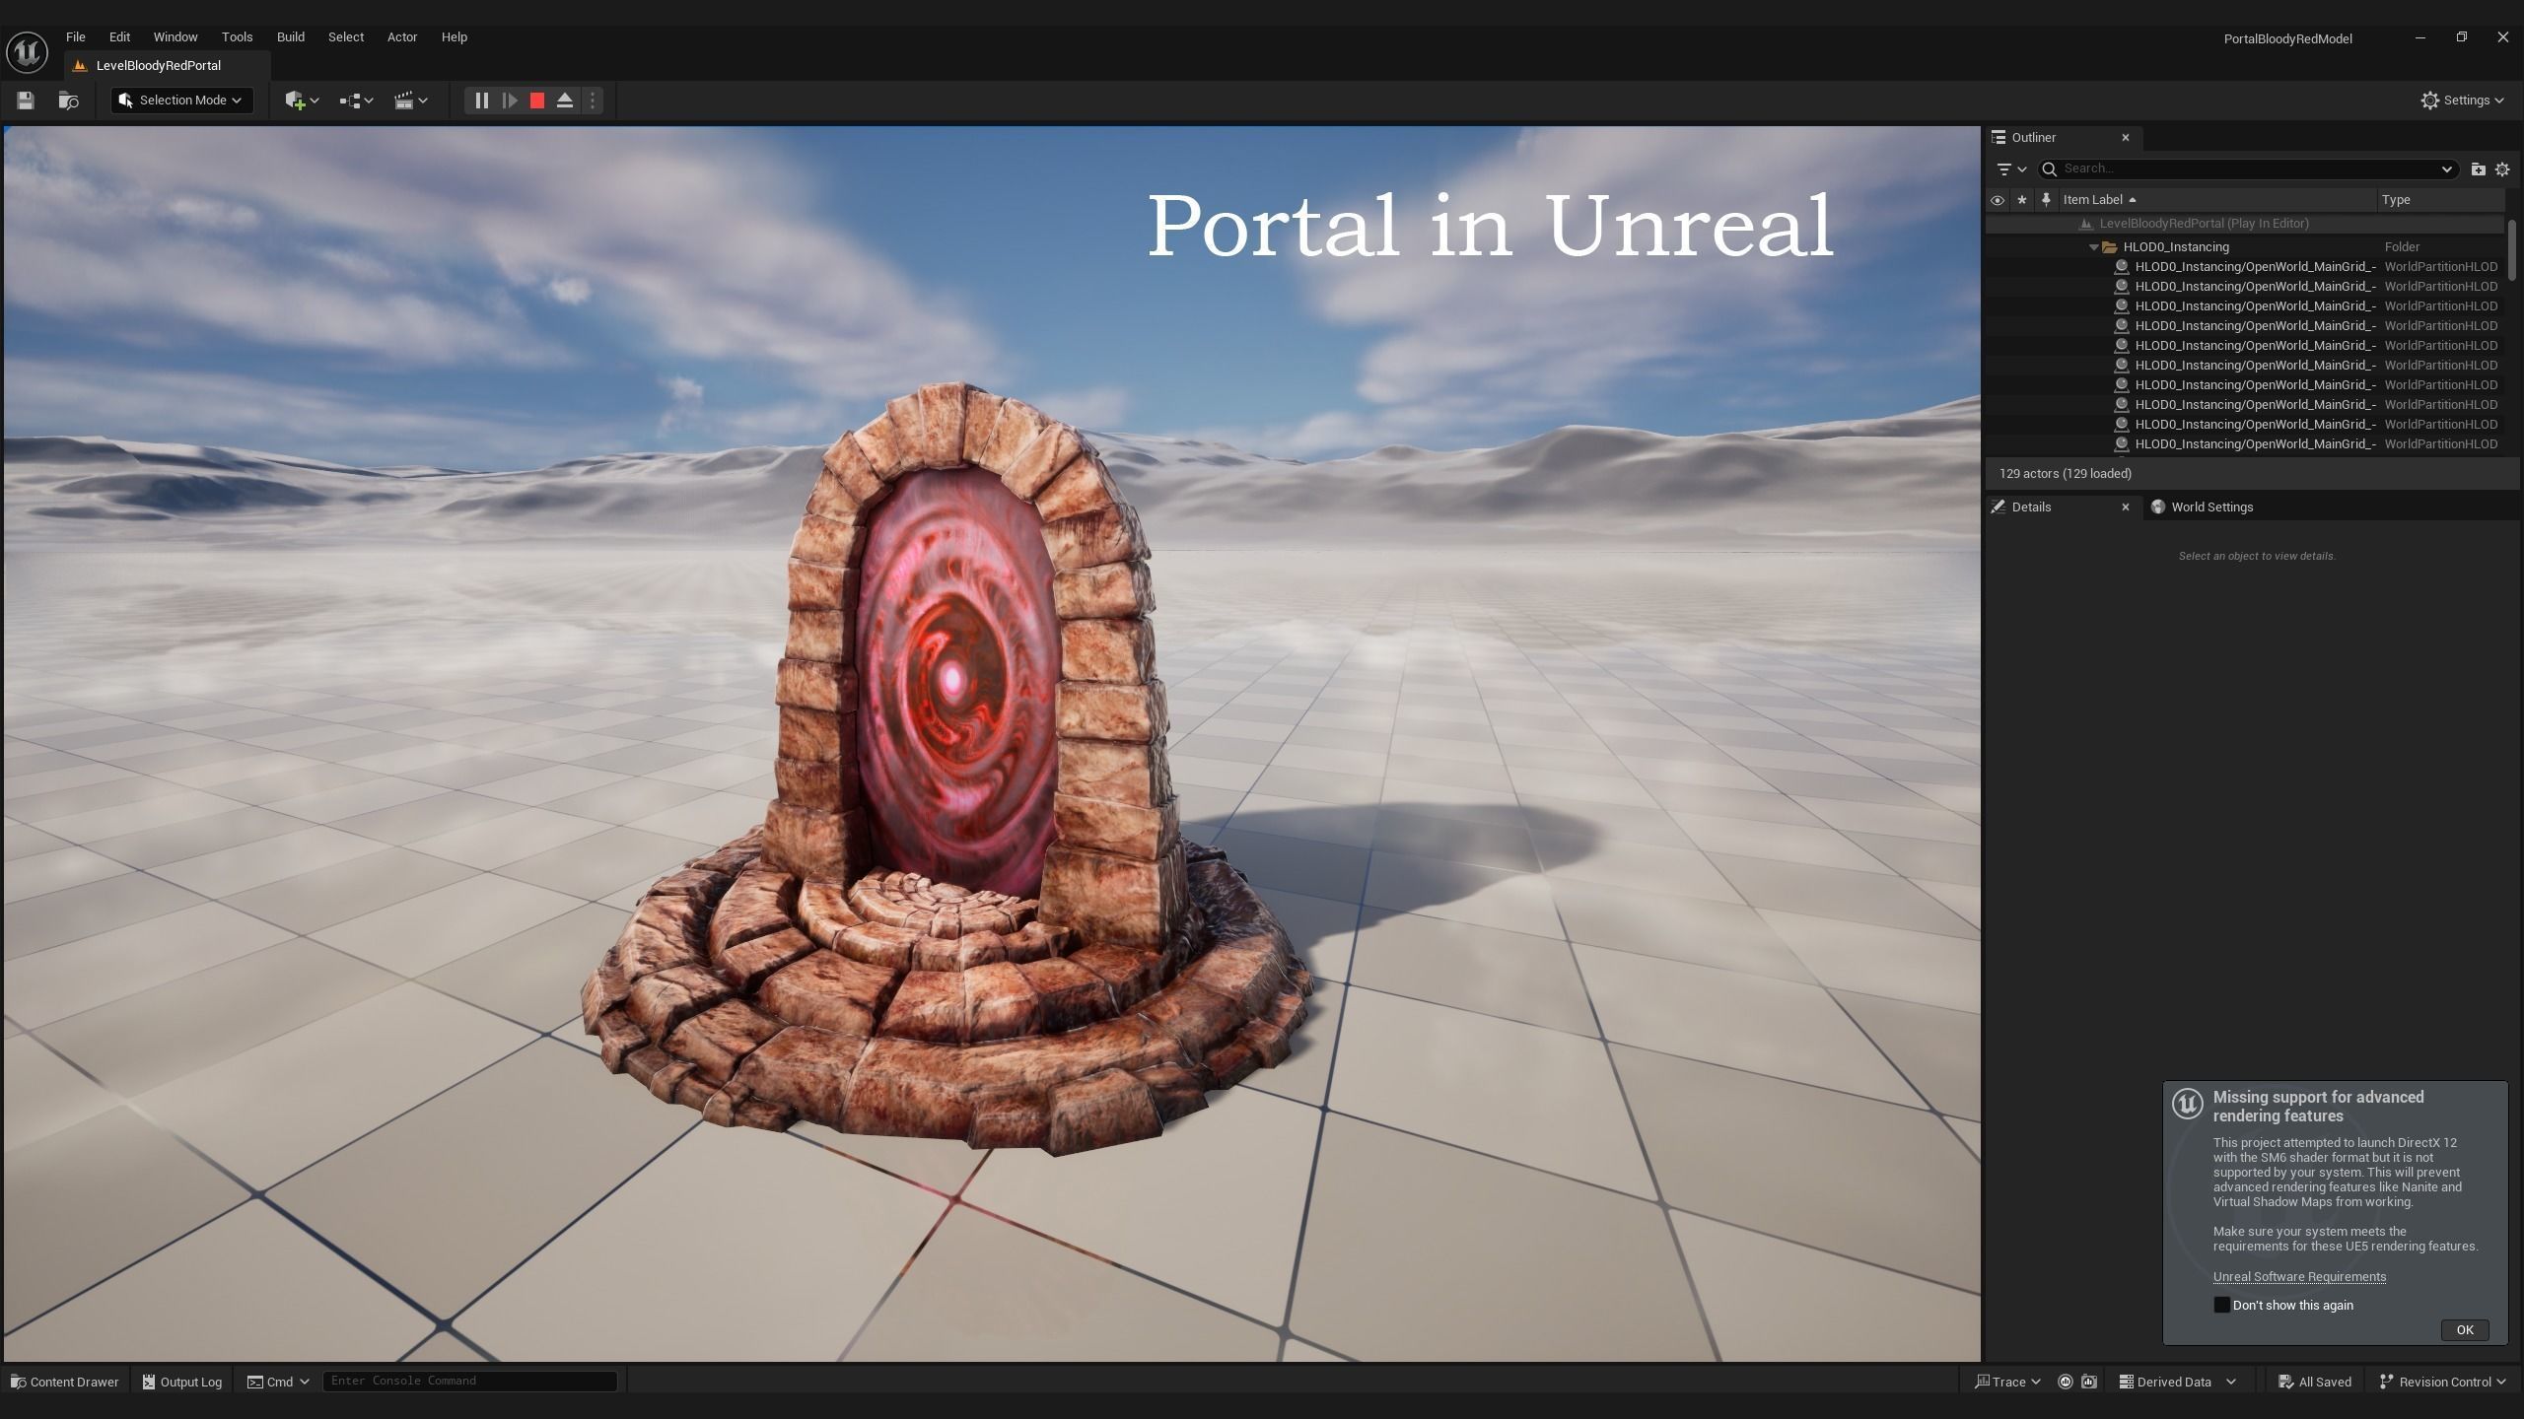Image resolution: width=2524 pixels, height=1419 pixels.
Task: Open the play options three-dot menu
Action: (x=593, y=101)
